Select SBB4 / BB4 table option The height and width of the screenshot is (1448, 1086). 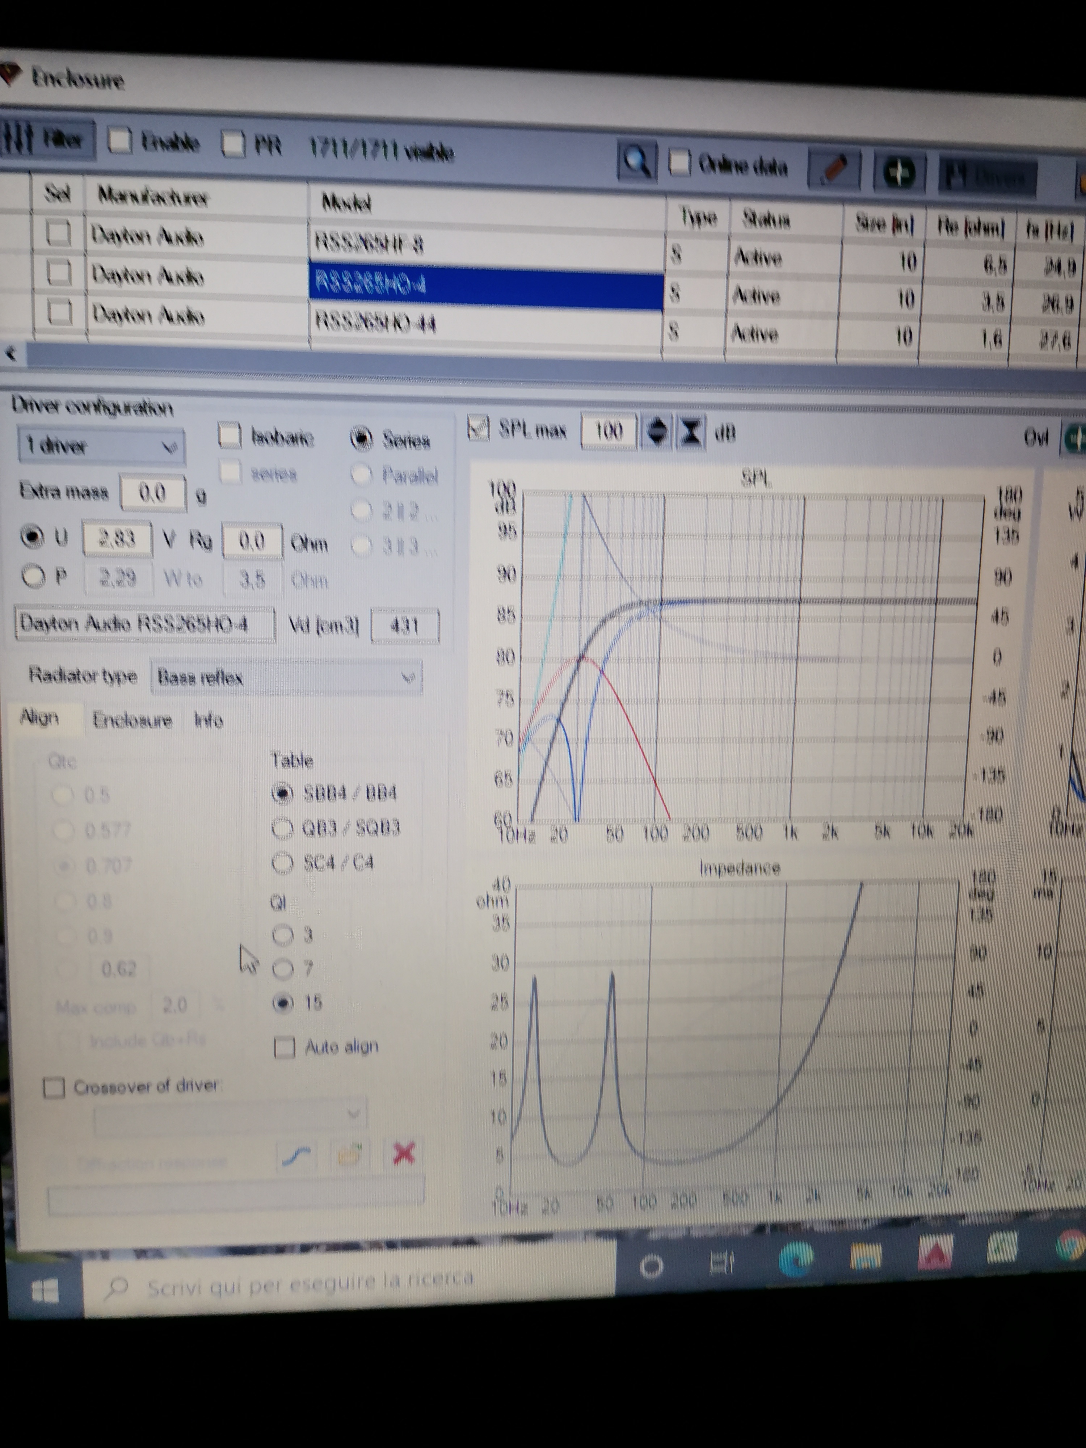(x=282, y=794)
